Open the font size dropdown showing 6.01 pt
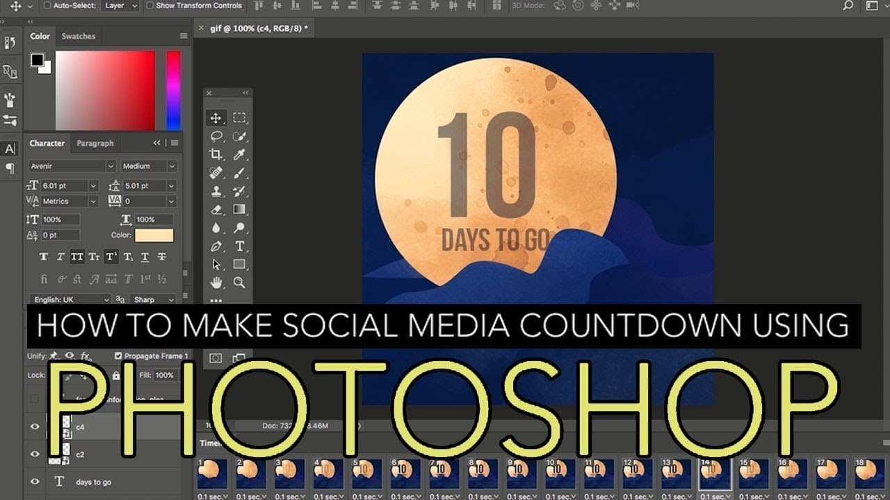The height and width of the screenshot is (500, 890). (x=69, y=185)
